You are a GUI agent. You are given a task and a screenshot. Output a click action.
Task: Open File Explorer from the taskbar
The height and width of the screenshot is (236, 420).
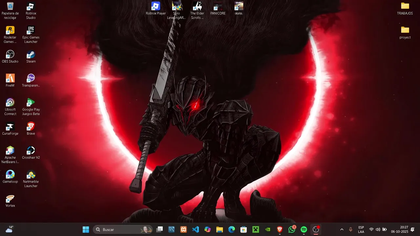tap(220, 229)
